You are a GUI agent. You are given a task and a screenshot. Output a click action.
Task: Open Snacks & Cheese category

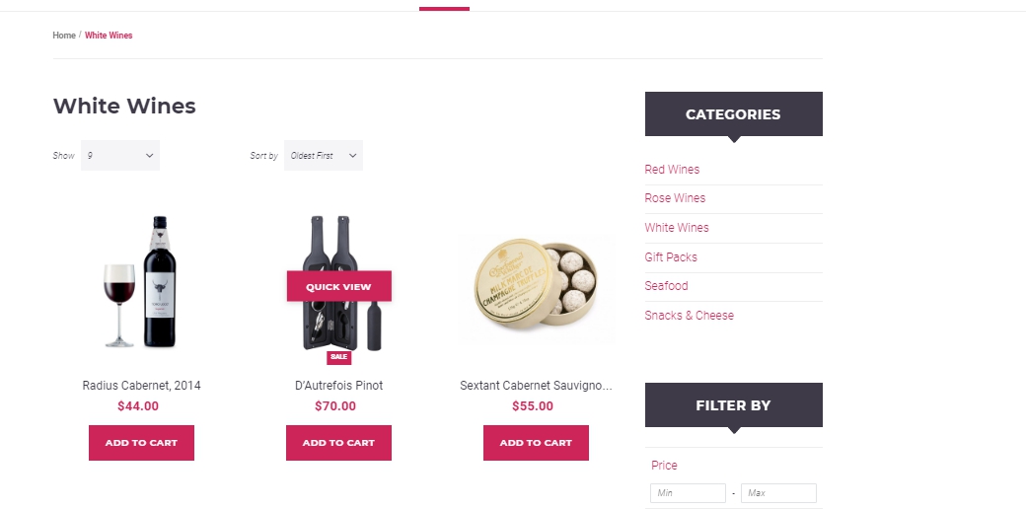pyautogui.click(x=689, y=316)
